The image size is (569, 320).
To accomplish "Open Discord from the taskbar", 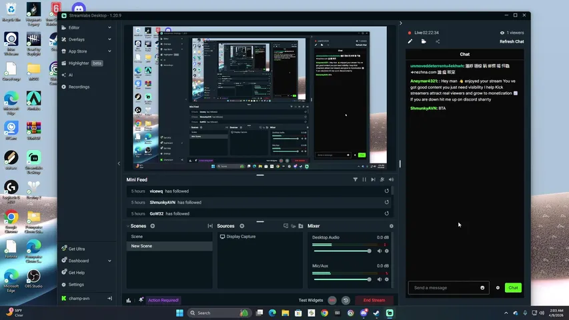I will [364, 313].
